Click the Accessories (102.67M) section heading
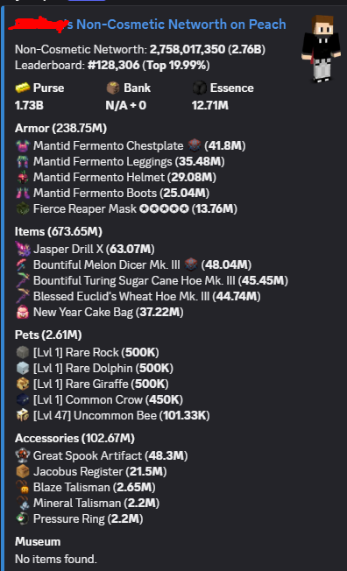 [x=74, y=438]
